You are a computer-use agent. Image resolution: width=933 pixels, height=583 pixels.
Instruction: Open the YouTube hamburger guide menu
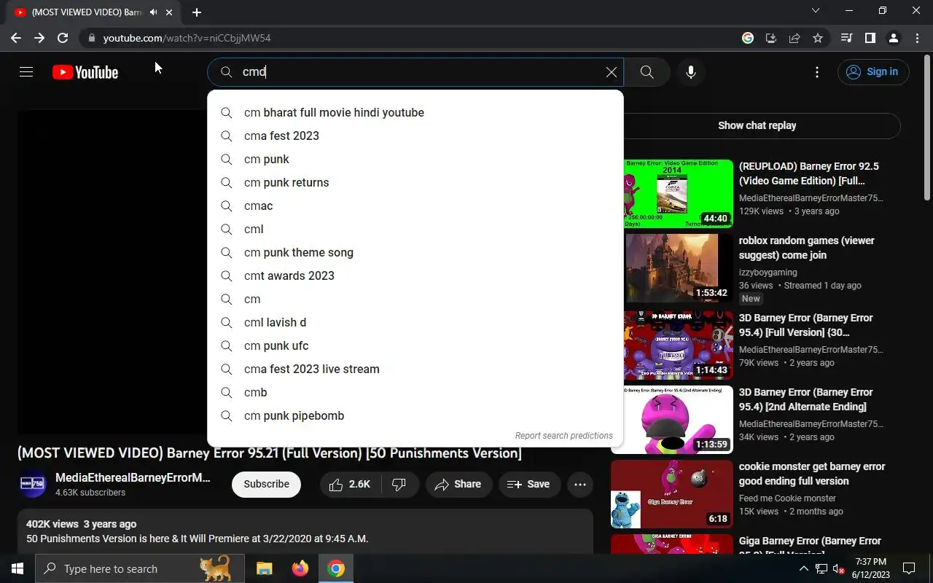coord(26,72)
